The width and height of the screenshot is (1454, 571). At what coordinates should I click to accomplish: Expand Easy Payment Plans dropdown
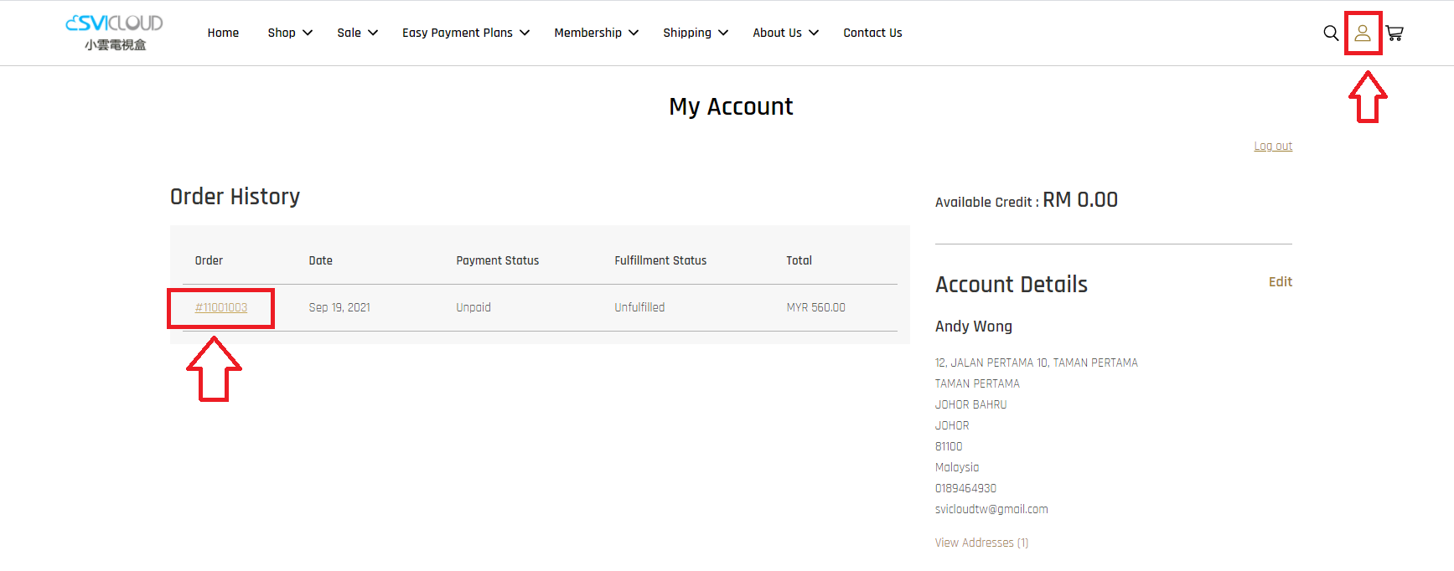[466, 33]
